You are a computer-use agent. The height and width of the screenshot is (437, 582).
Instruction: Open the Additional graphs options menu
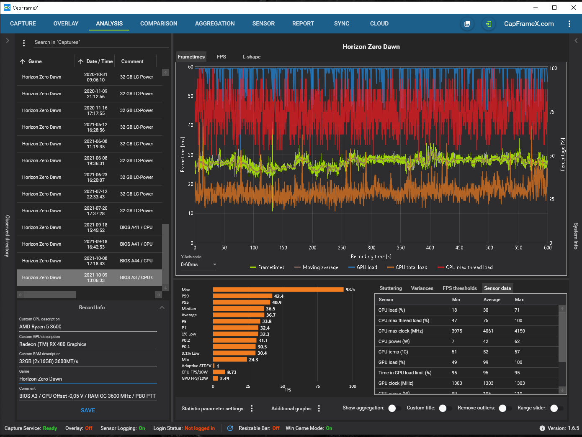pos(319,409)
